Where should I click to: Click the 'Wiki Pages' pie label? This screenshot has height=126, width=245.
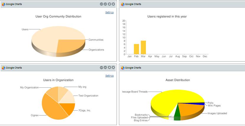[x=214, y=106]
